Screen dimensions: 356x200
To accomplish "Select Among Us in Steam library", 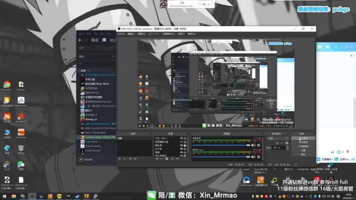I will [91, 119].
